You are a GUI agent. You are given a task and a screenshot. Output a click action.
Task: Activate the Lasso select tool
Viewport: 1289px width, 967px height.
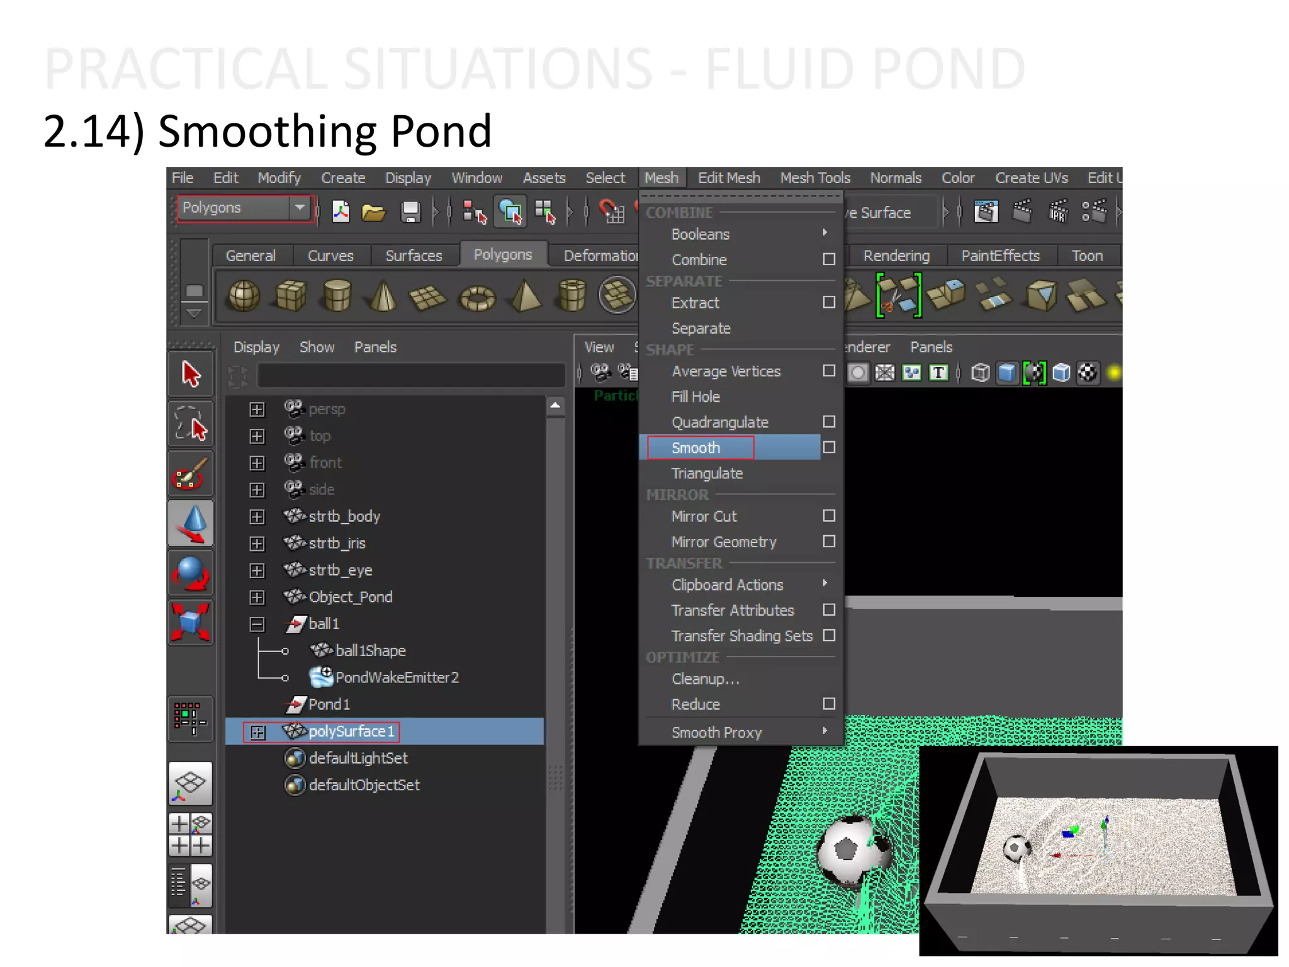coord(191,424)
